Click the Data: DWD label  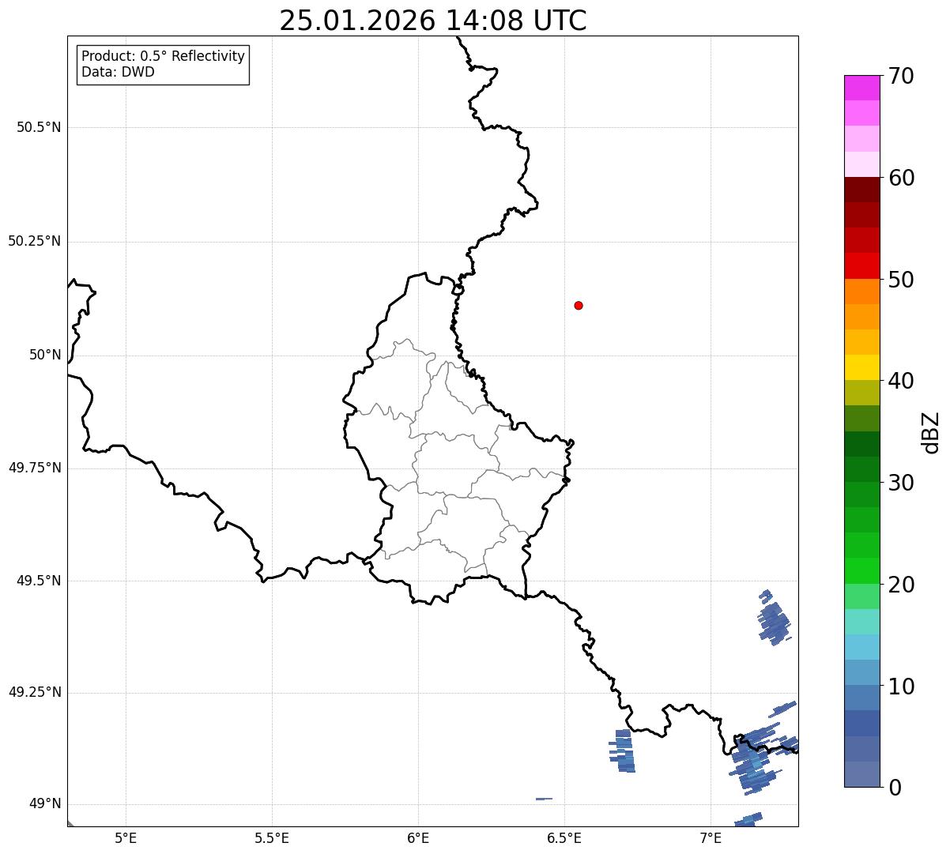[118, 72]
